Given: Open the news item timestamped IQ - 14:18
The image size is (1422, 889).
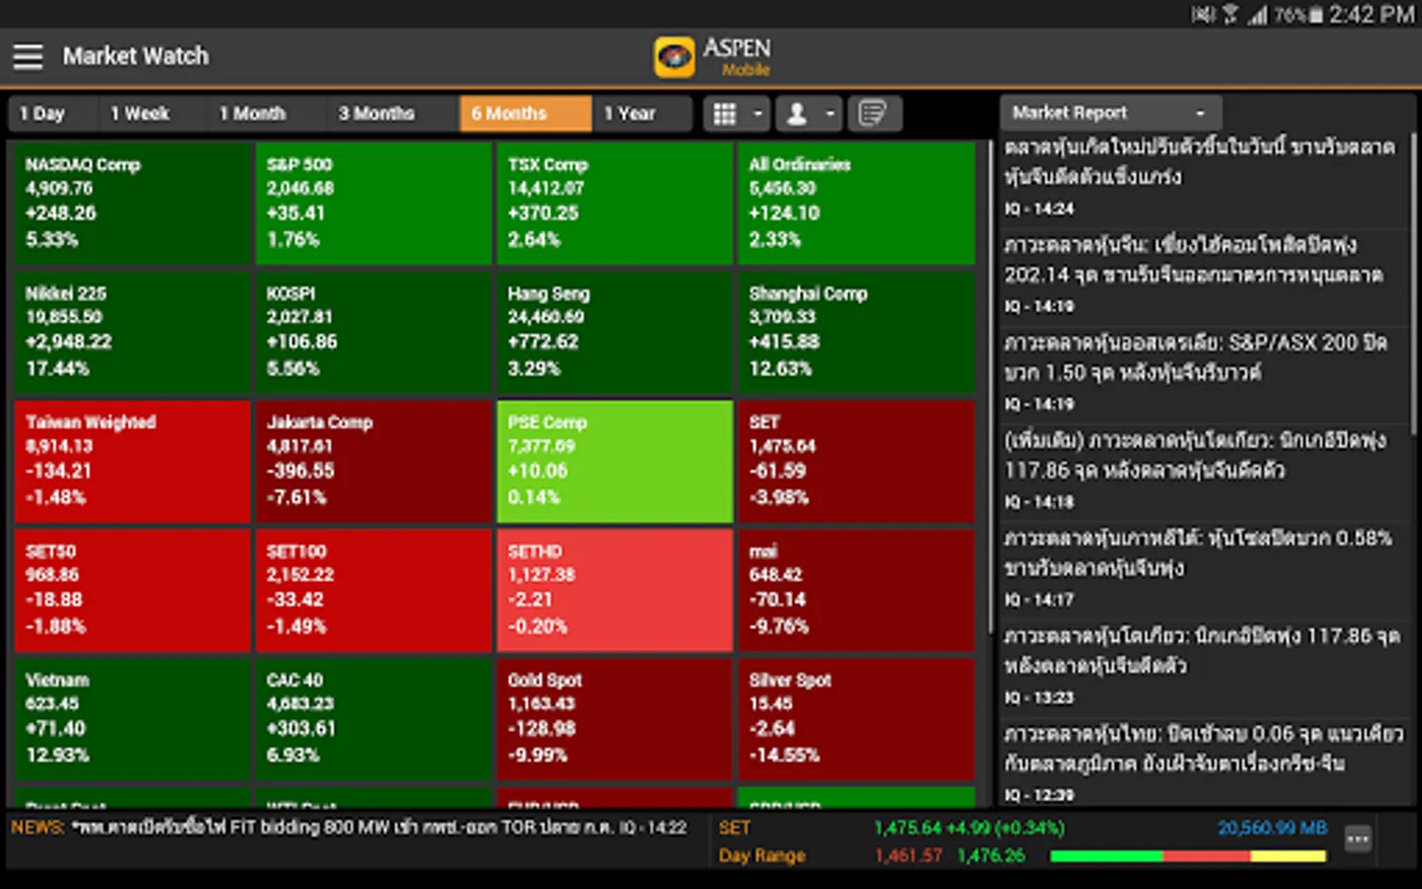Looking at the screenshot, I should (1205, 471).
